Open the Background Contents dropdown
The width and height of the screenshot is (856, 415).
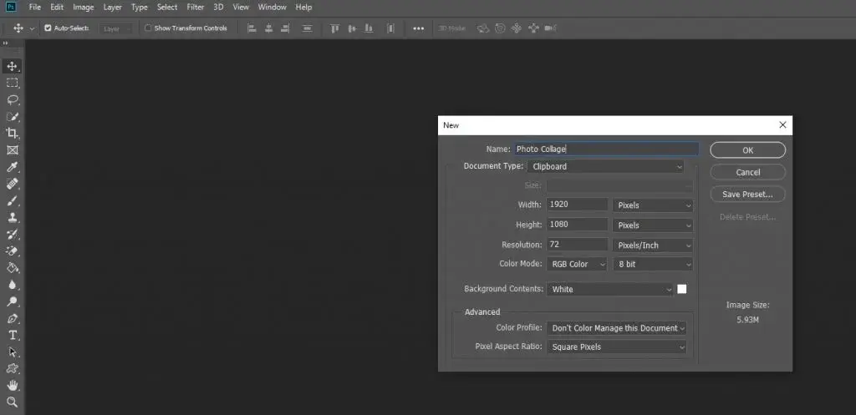point(610,290)
